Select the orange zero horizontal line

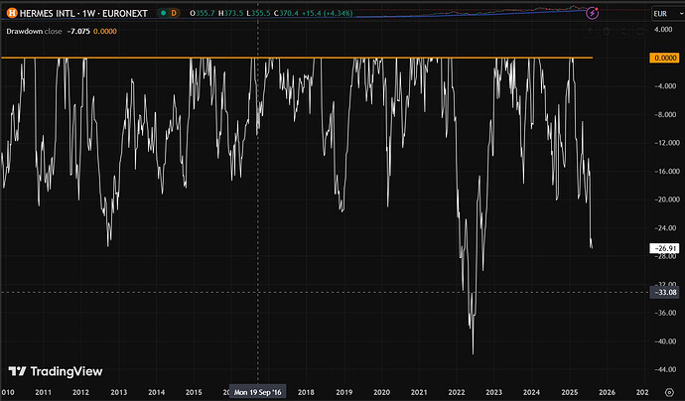point(297,58)
